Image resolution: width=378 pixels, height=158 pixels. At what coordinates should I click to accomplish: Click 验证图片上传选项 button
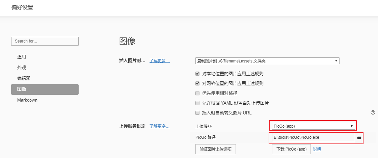(x=216, y=149)
